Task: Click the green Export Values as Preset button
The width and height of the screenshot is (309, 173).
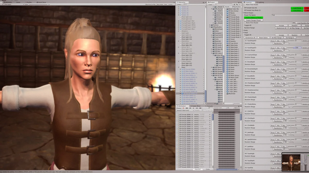Action: pyautogui.click(x=254, y=18)
